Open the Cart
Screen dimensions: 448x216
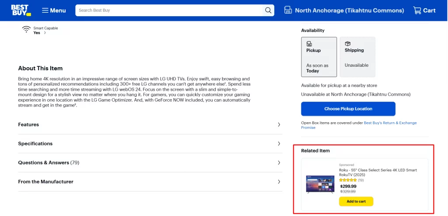click(424, 10)
